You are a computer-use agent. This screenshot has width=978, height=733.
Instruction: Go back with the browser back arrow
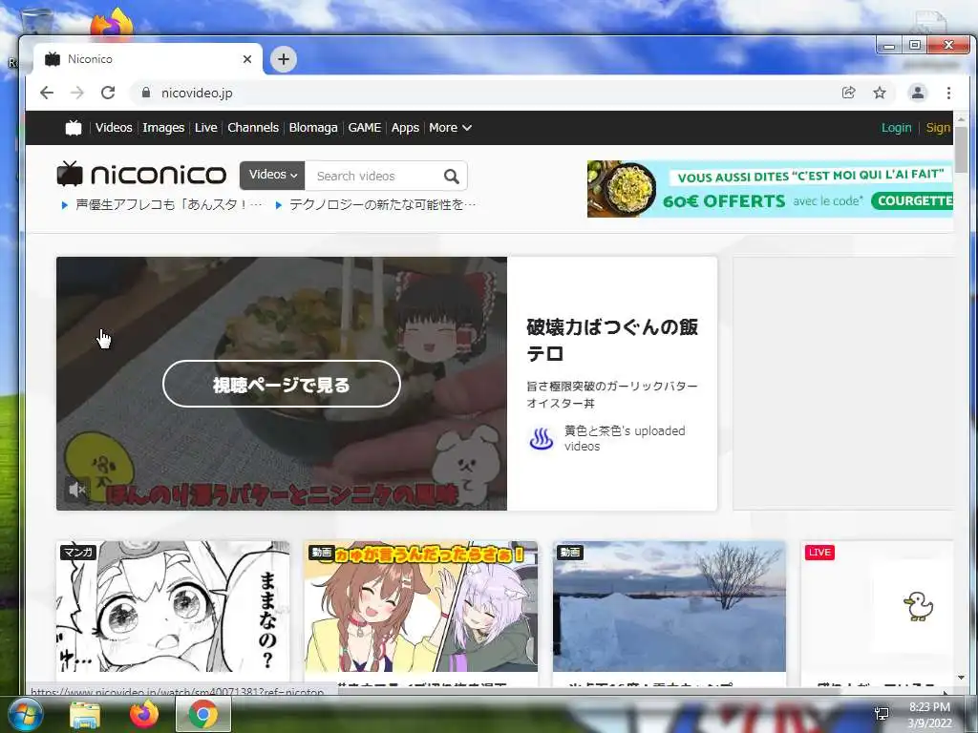tap(47, 93)
